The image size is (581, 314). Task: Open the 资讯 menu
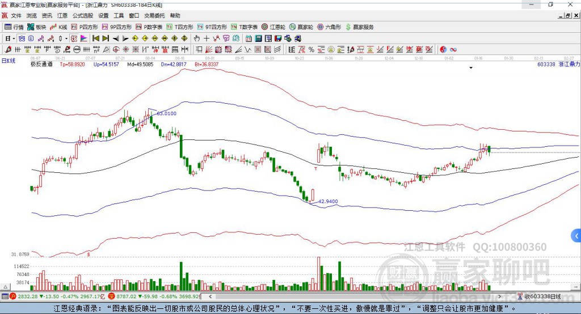(x=47, y=15)
